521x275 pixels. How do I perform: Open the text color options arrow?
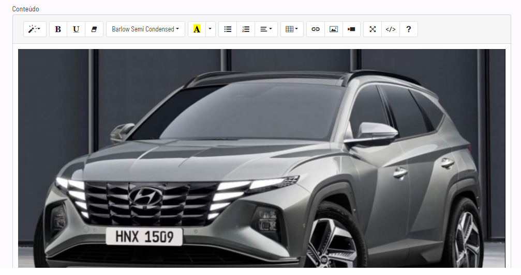click(211, 29)
